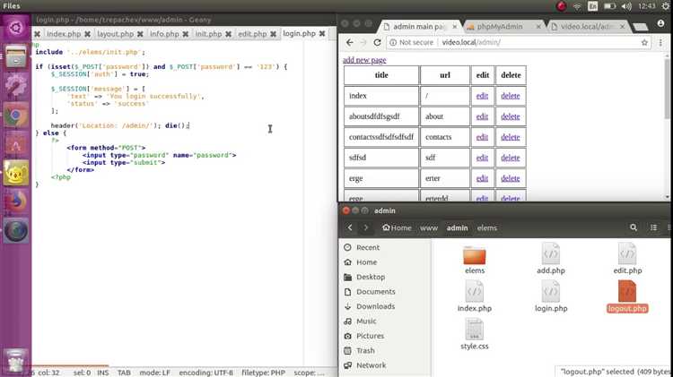Screen dimensions: 673x377
Task: Open Geany editor icon in dock
Action: tap(16, 173)
